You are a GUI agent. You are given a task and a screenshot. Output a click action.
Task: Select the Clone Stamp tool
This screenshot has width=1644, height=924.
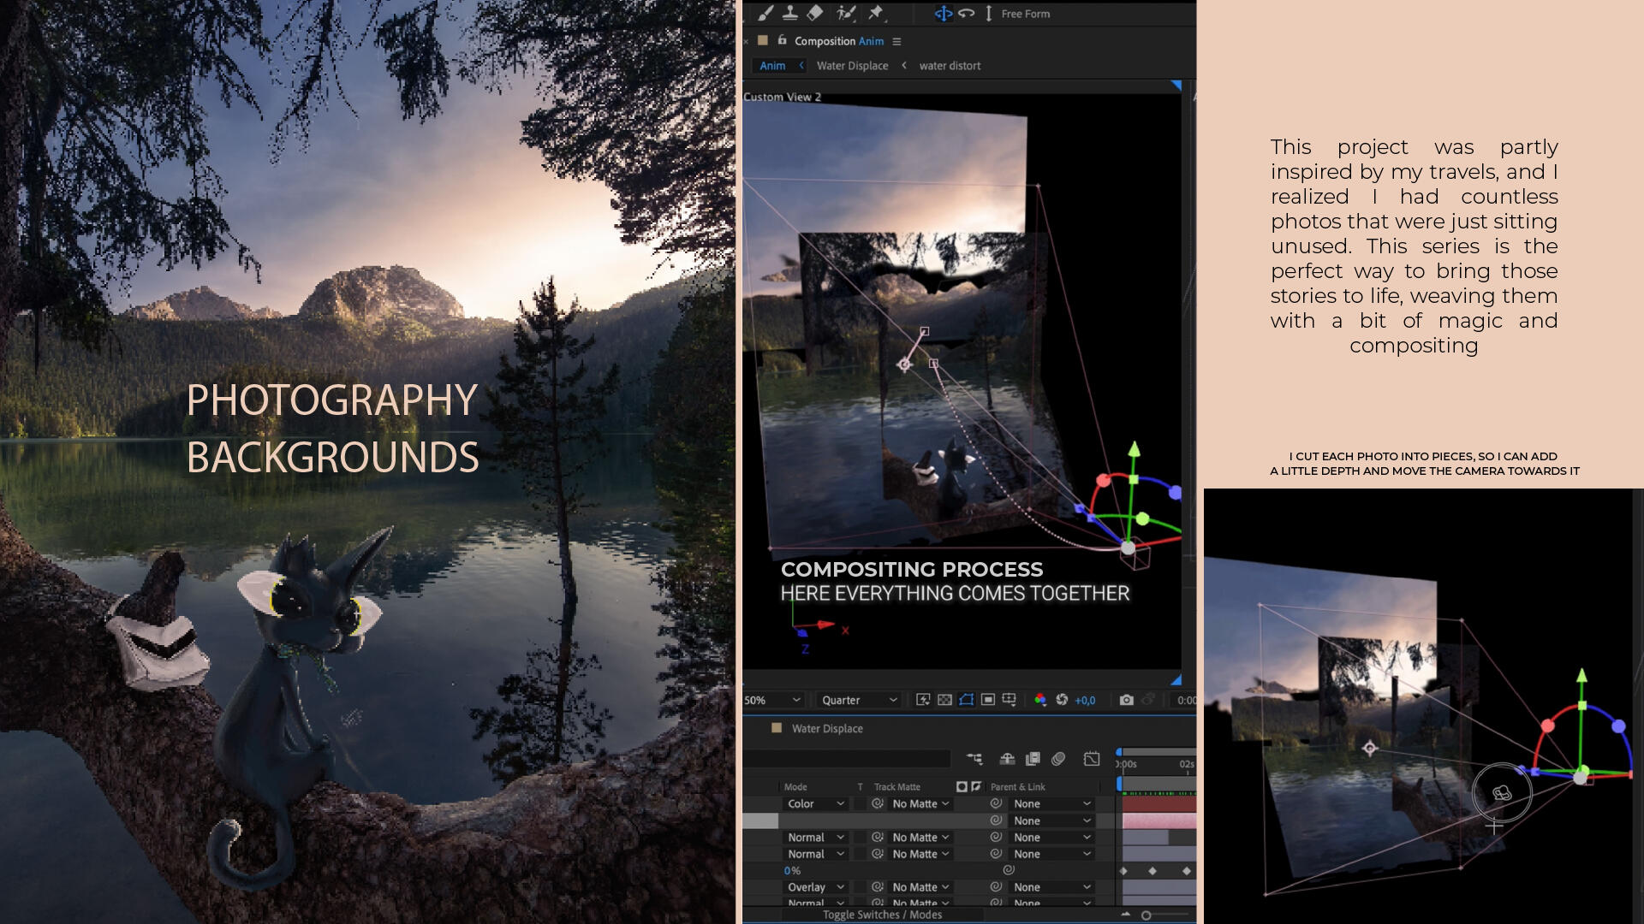(x=789, y=13)
